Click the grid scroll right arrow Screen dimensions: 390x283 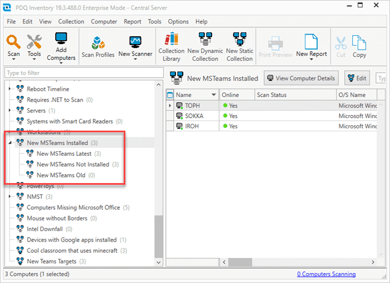pos(373,262)
